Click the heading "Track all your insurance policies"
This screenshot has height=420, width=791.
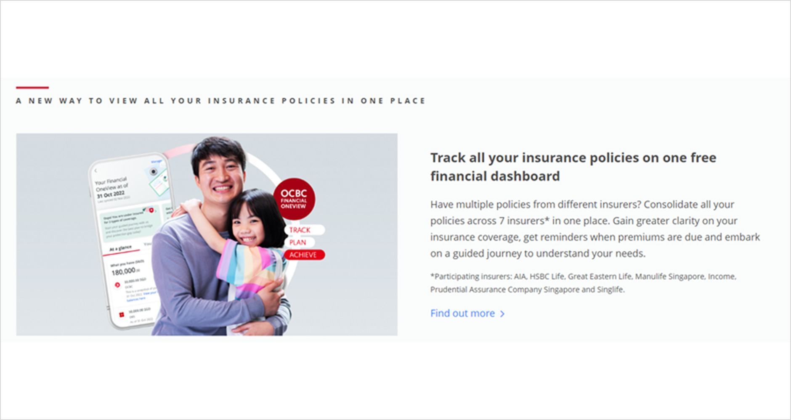tap(573, 167)
